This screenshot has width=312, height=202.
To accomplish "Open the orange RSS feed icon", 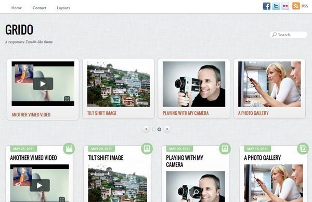I will coord(296,6).
